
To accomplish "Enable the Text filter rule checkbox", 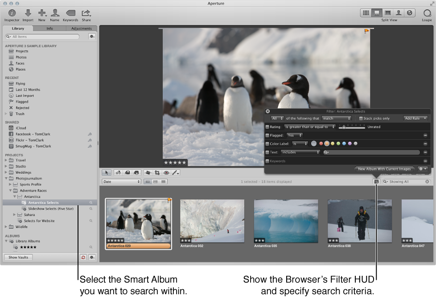I will (x=267, y=152).
